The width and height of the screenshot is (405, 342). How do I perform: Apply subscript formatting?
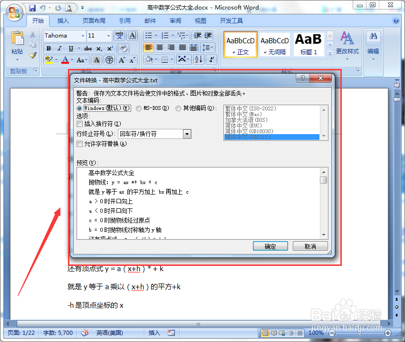[99, 49]
